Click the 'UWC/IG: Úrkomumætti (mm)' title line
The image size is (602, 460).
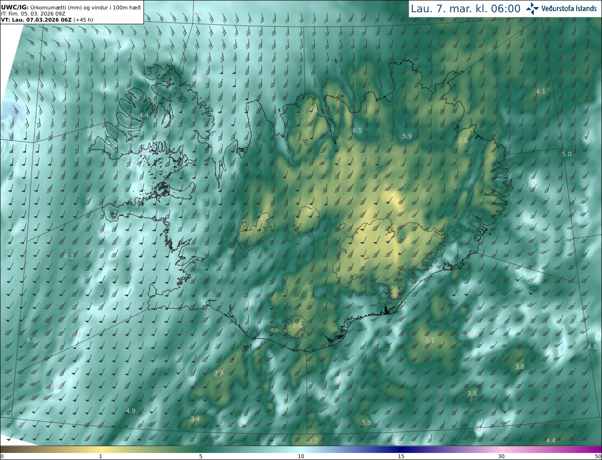[x=71, y=8]
